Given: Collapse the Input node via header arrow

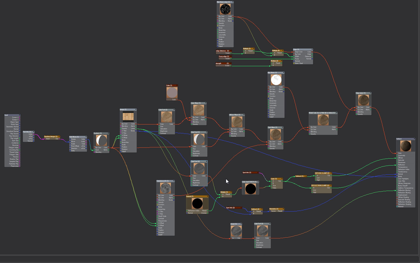Looking at the screenshot, I should coord(19,115).
